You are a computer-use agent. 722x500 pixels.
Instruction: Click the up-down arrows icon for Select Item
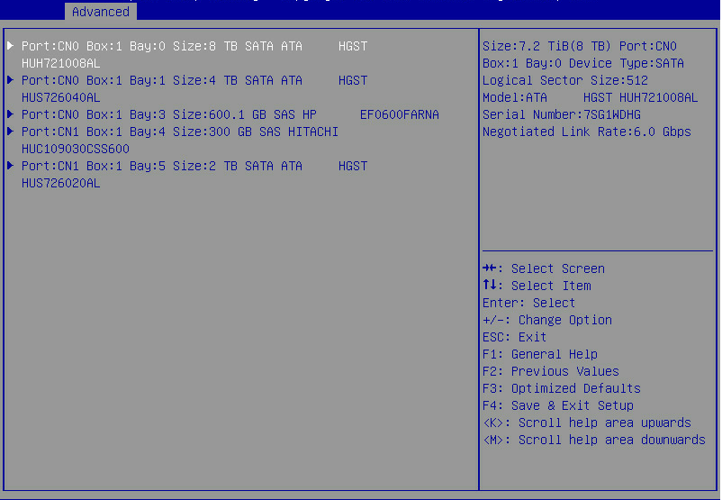(x=490, y=285)
